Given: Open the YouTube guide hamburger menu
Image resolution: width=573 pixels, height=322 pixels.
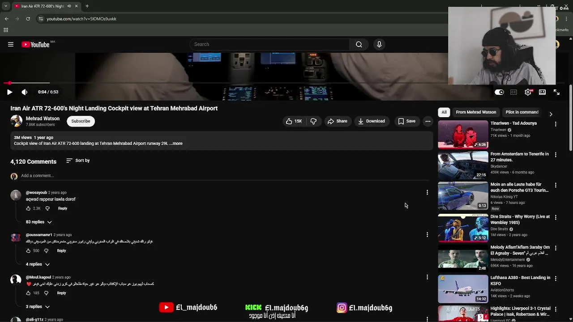Looking at the screenshot, I should tap(11, 44).
